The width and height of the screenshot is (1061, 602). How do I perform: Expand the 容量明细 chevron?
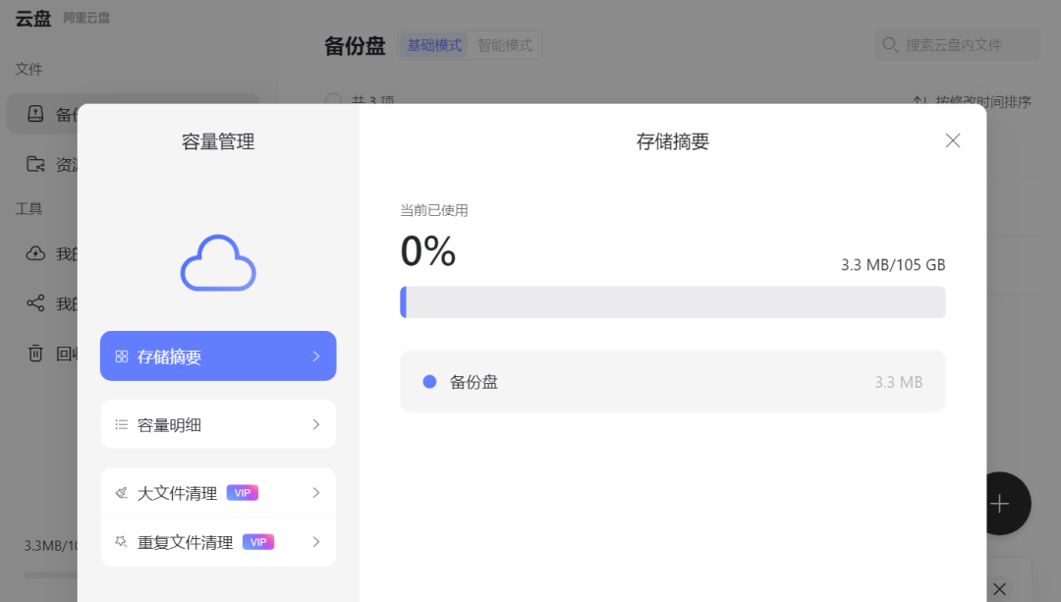316,424
